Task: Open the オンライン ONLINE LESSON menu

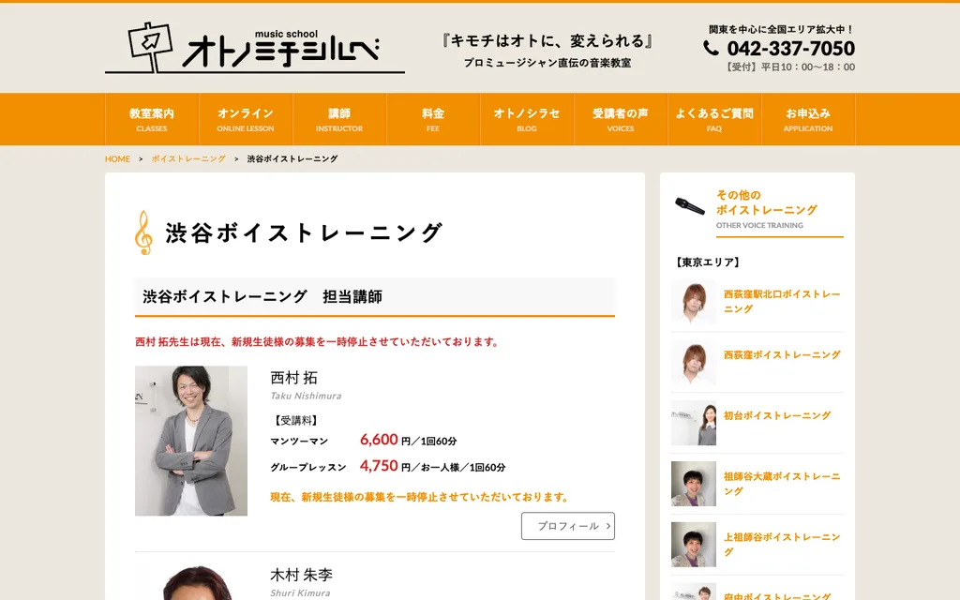Action: pyautogui.click(x=246, y=119)
